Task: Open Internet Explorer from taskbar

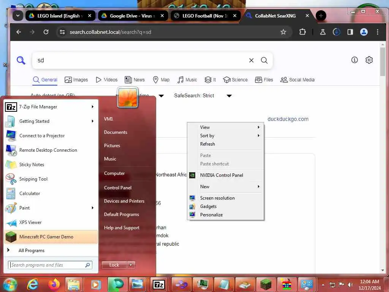Action: [32, 284]
